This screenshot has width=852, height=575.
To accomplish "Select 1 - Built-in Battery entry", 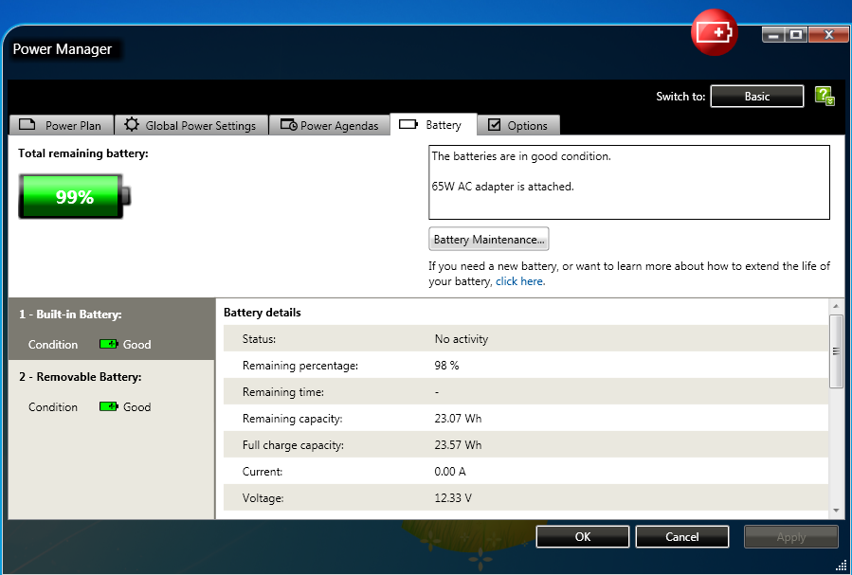I will coord(112,329).
